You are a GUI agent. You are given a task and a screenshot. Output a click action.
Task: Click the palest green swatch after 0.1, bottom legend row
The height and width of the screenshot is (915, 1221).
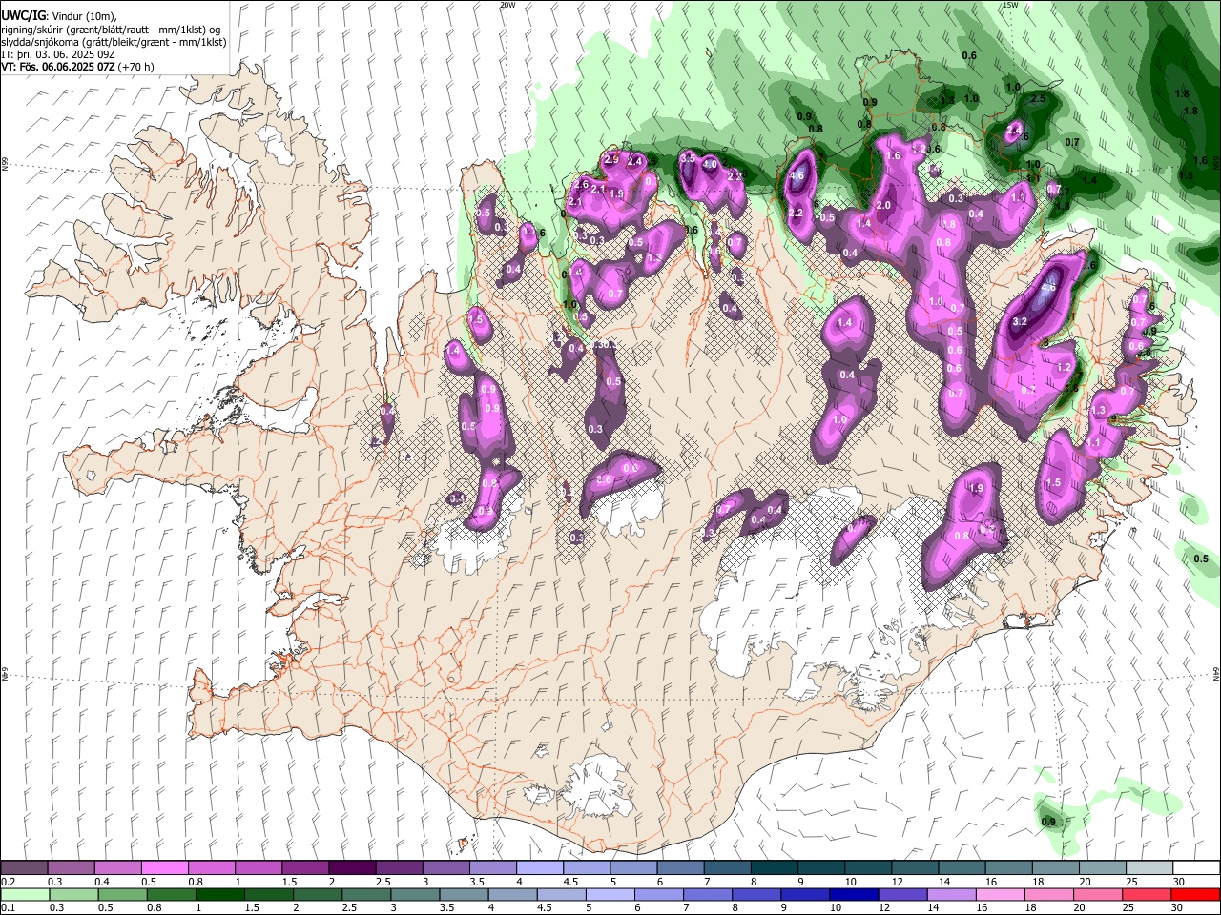pos(24,894)
